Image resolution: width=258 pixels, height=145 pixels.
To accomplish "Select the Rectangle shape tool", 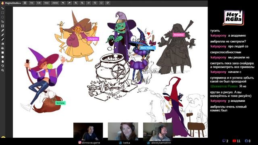I will [3, 53].
